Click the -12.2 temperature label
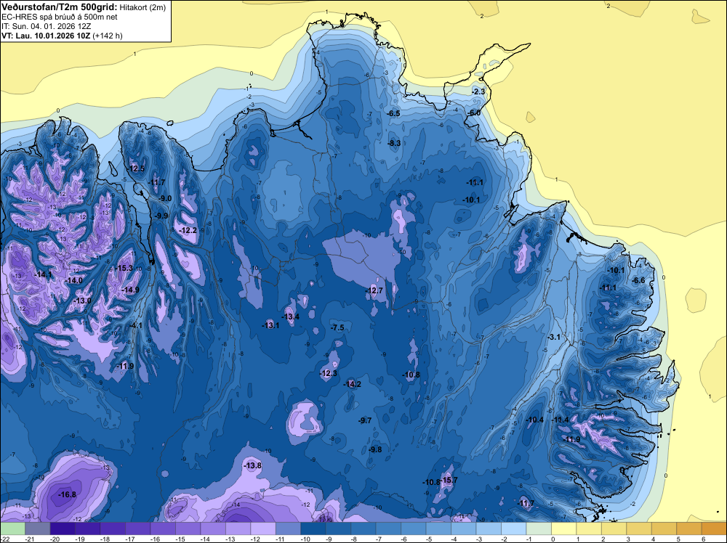The height and width of the screenshot is (543, 727). (188, 230)
